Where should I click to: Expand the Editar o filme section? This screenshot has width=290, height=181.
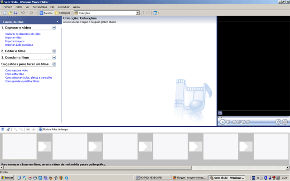[x=54, y=51]
